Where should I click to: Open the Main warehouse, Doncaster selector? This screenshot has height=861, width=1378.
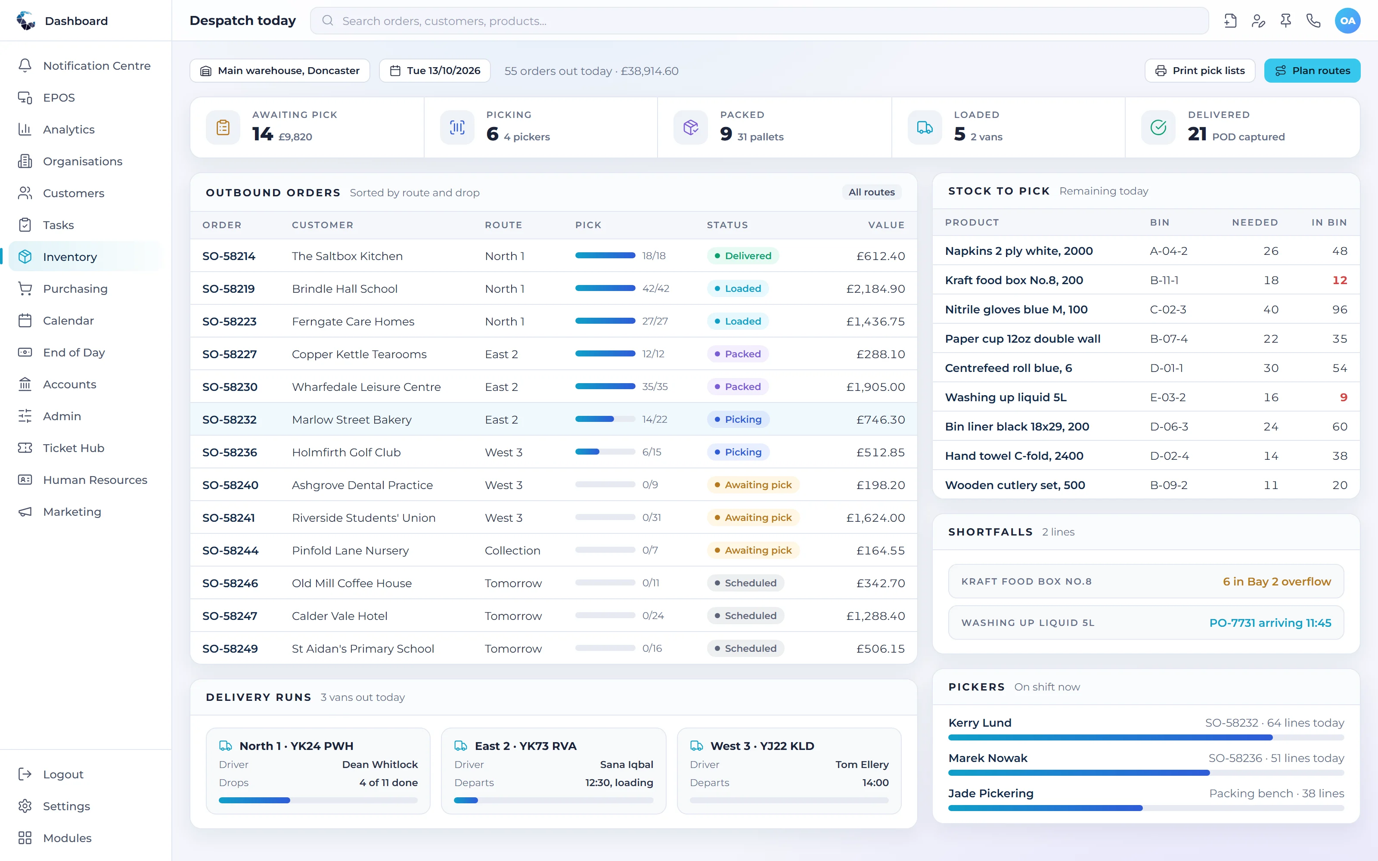tap(279, 71)
